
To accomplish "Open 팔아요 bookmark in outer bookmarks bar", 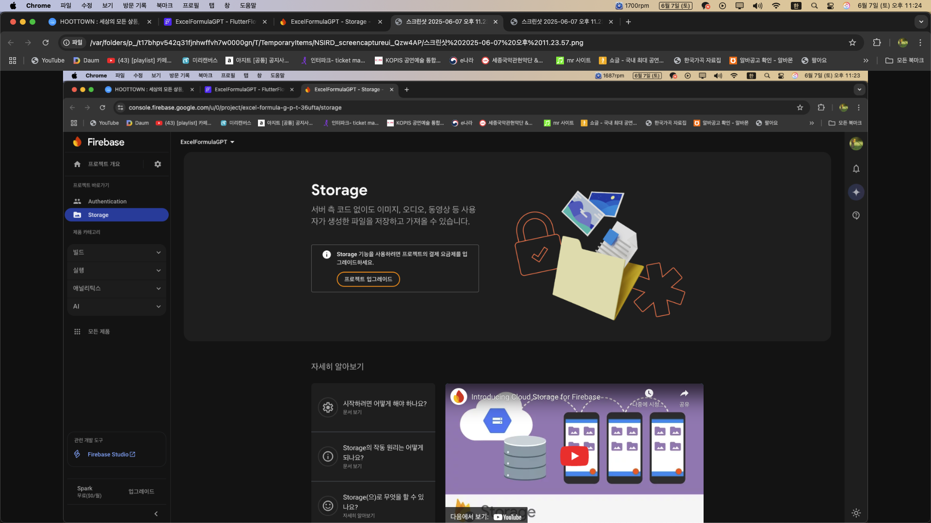I will click(x=814, y=61).
